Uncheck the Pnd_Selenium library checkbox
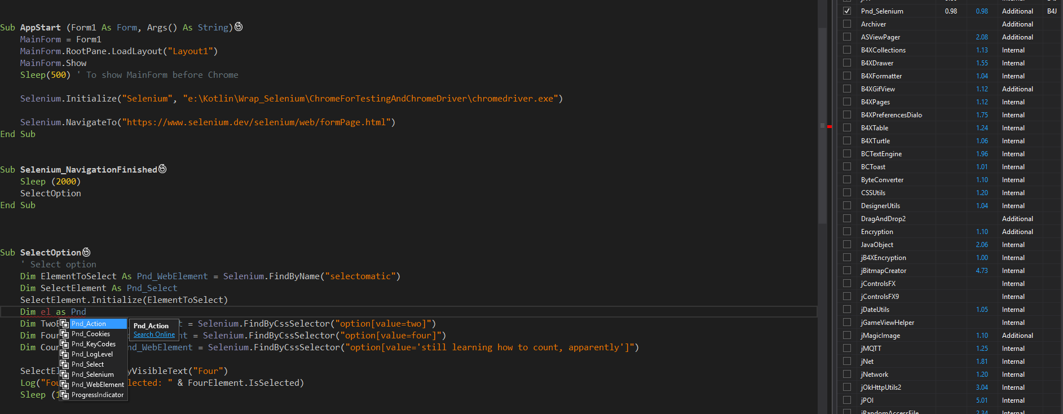The image size is (1063, 414). click(847, 11)
